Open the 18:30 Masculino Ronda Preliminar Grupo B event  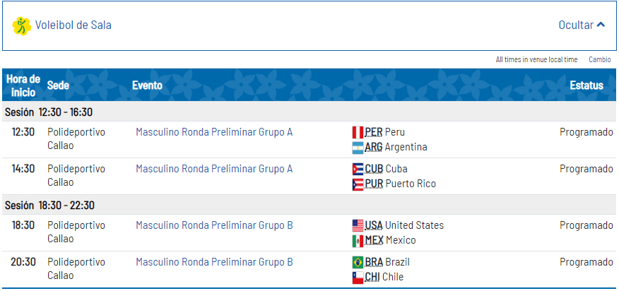pyautogui.click(x=214, y=225)
